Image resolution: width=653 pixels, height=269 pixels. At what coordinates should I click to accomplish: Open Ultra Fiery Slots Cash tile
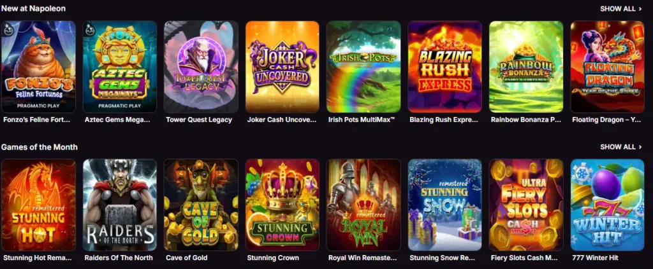tap(526, 205)
